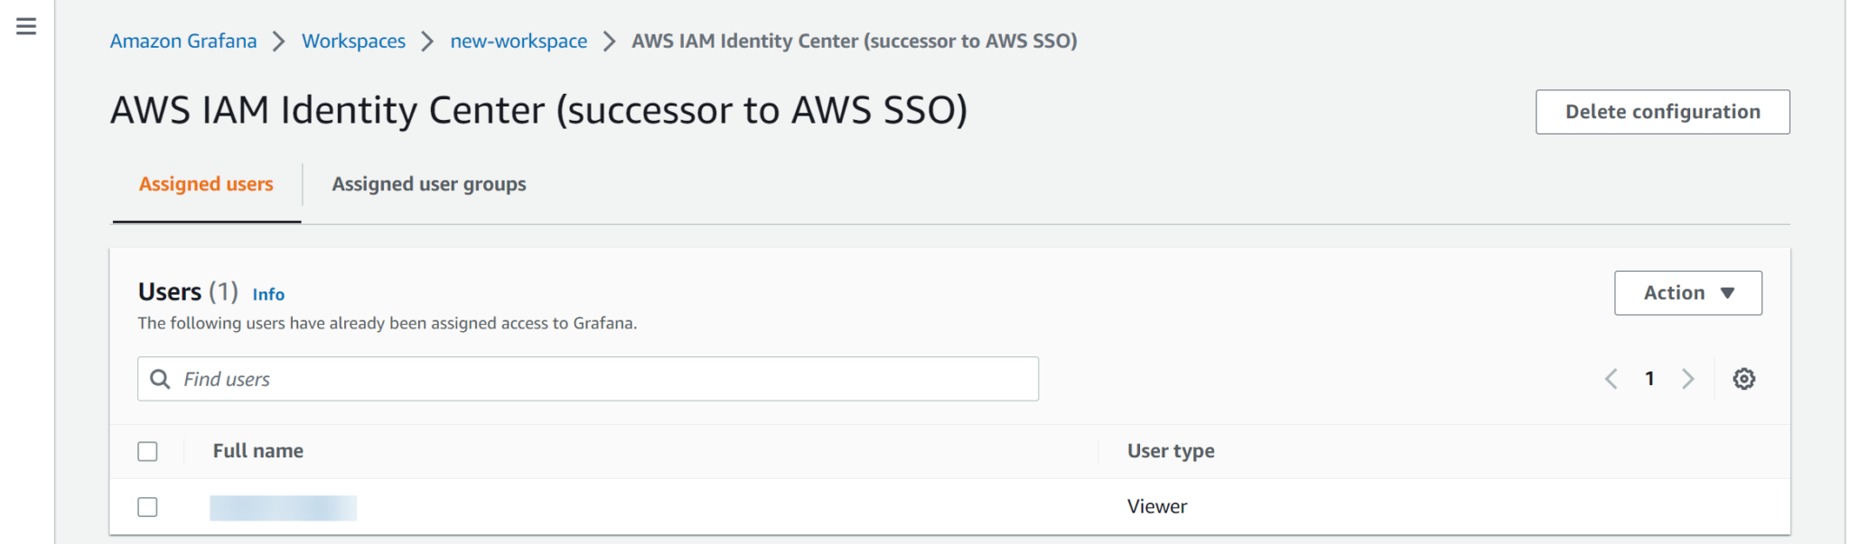
Task: Tick the Viewer user row checkbox
Action: [x=147, y=507]
